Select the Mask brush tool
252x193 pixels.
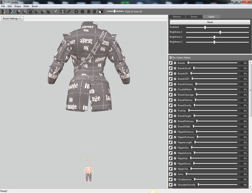[x=25, y=11]
